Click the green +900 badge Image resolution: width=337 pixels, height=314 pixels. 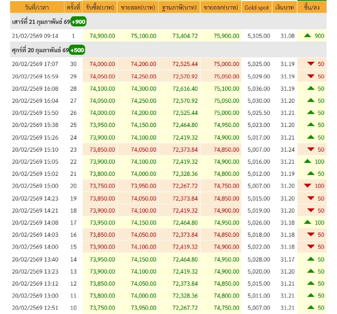[78, 22]
